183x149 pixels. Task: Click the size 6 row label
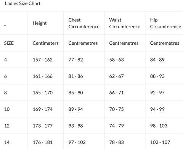pyautogui.click(x=5, y=76)
